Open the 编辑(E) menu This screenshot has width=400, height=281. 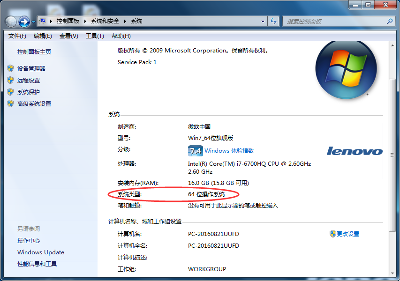pyautogui.click(x=43, y=36)
